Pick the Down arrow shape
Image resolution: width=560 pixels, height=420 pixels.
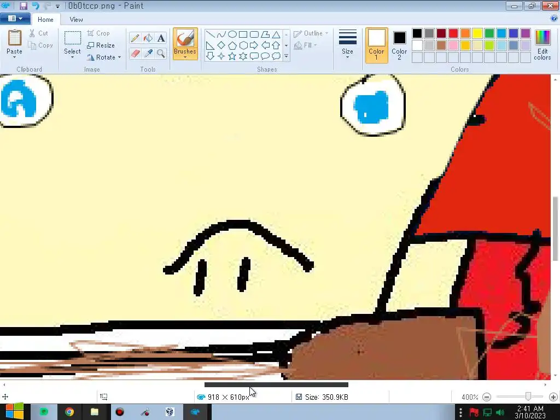[211, 56]
